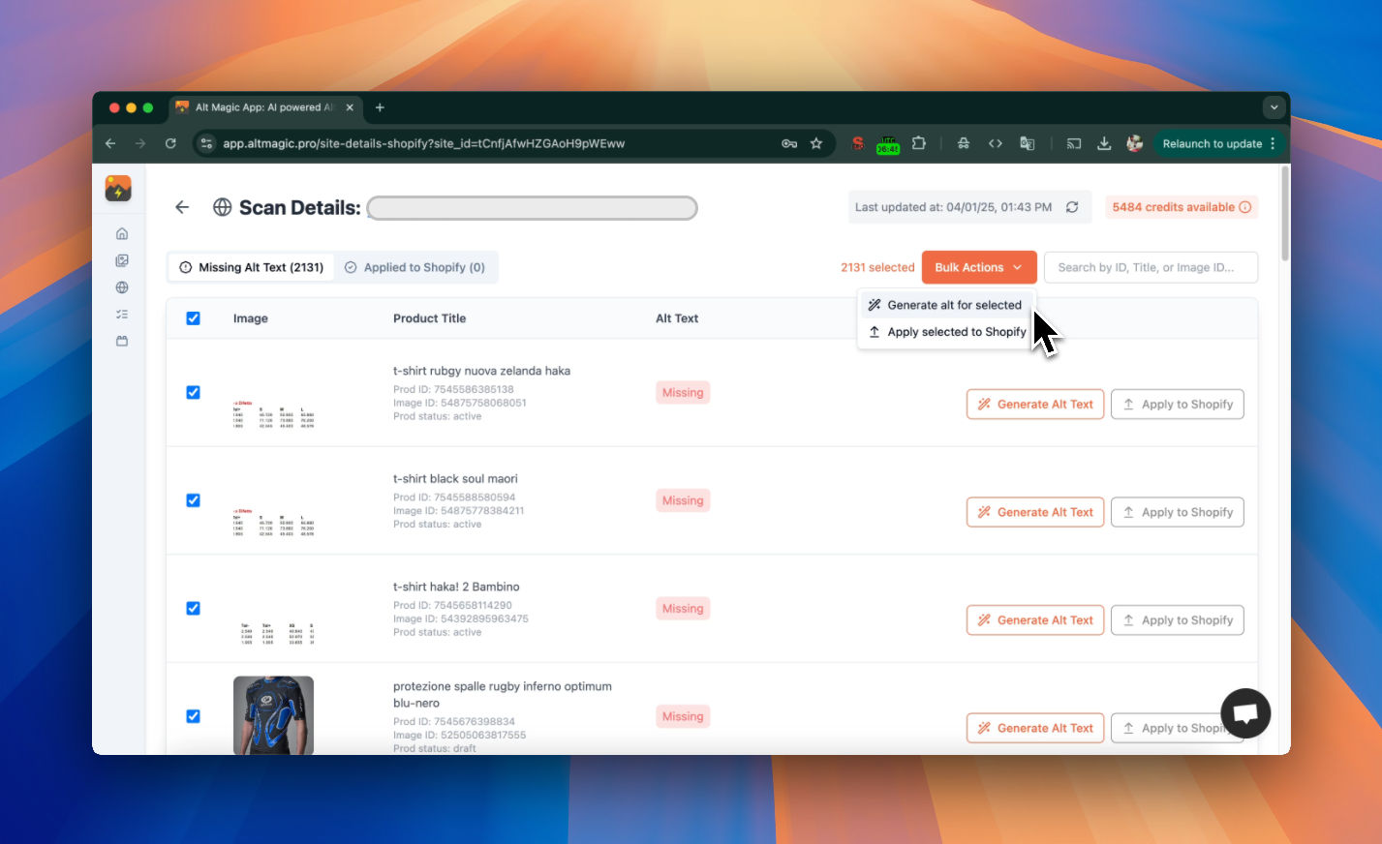1382x844 pixels.
Task: Uncheck the t-shirt black soul maori row
Action: tap(193, 500)
